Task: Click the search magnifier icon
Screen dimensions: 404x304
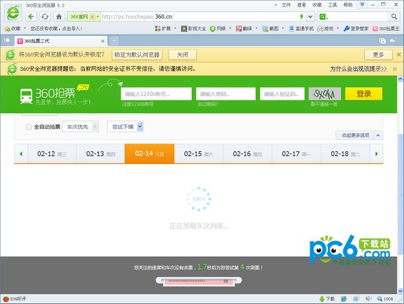Action: click(394, 17)
